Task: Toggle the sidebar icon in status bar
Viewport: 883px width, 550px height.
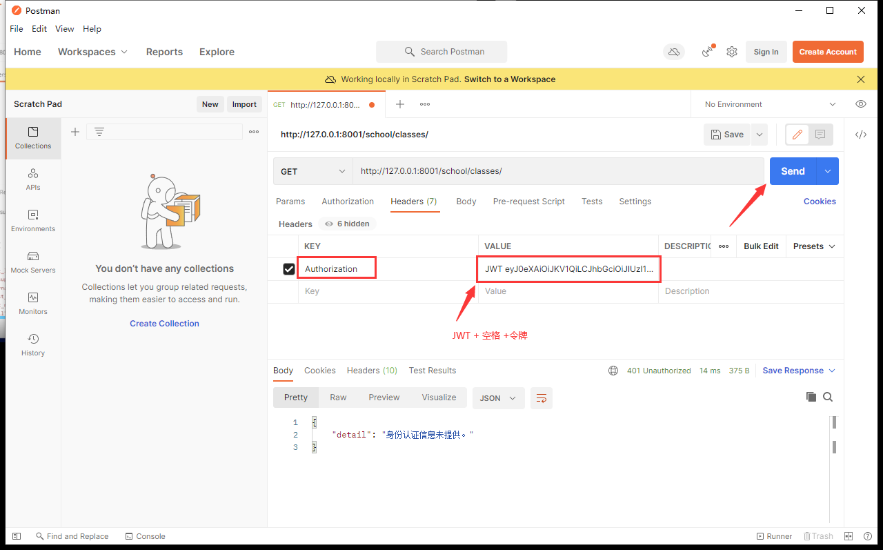Action: pos(17,536)
